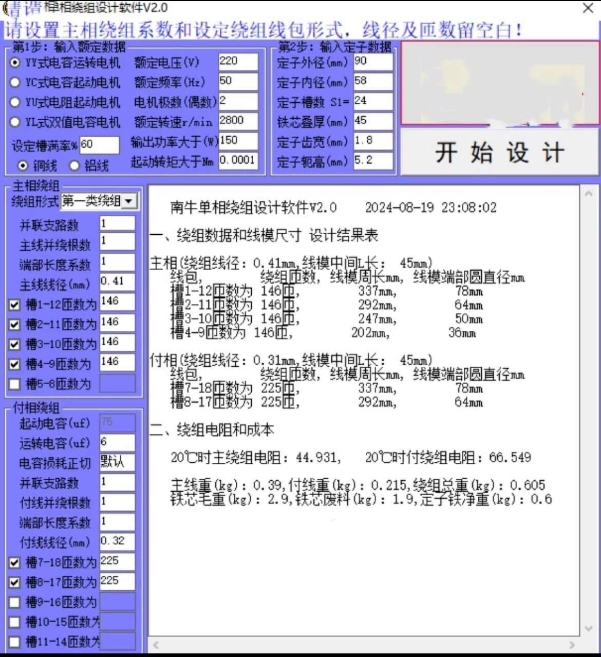Uncheck 槽4-9匝数为 checkbox
Viewport: 601px width, 657px height.
tap(15, 364)
